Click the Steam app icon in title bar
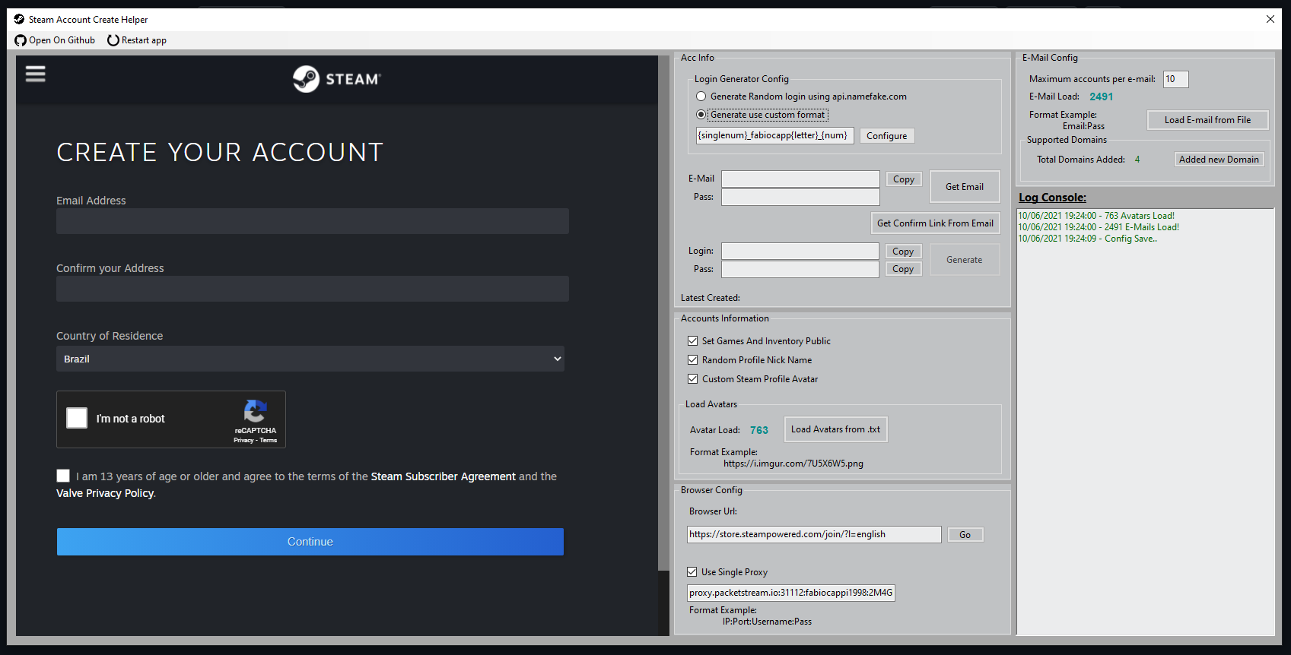The image size is (1291, 655). [x=19, y=19]
